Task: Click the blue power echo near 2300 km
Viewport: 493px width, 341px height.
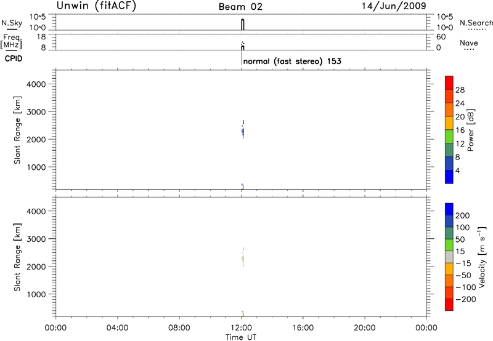Action: click(243, 131)
